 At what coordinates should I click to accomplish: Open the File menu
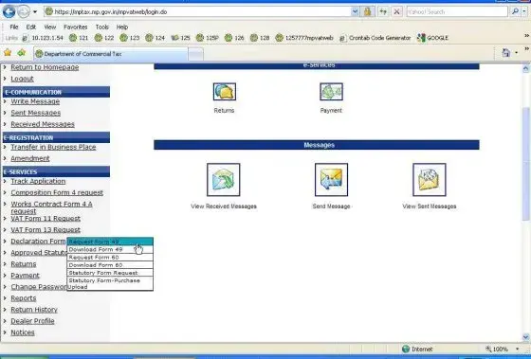14,27
